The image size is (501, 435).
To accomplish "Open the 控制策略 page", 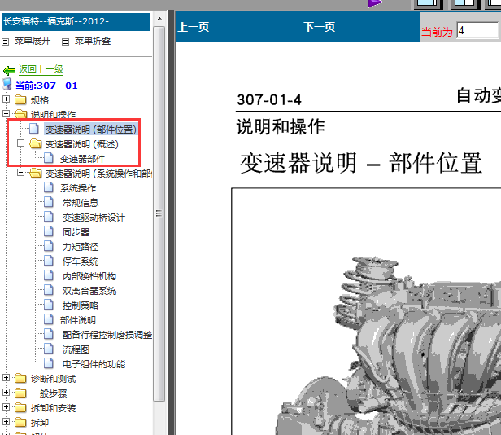I will 81,305.
